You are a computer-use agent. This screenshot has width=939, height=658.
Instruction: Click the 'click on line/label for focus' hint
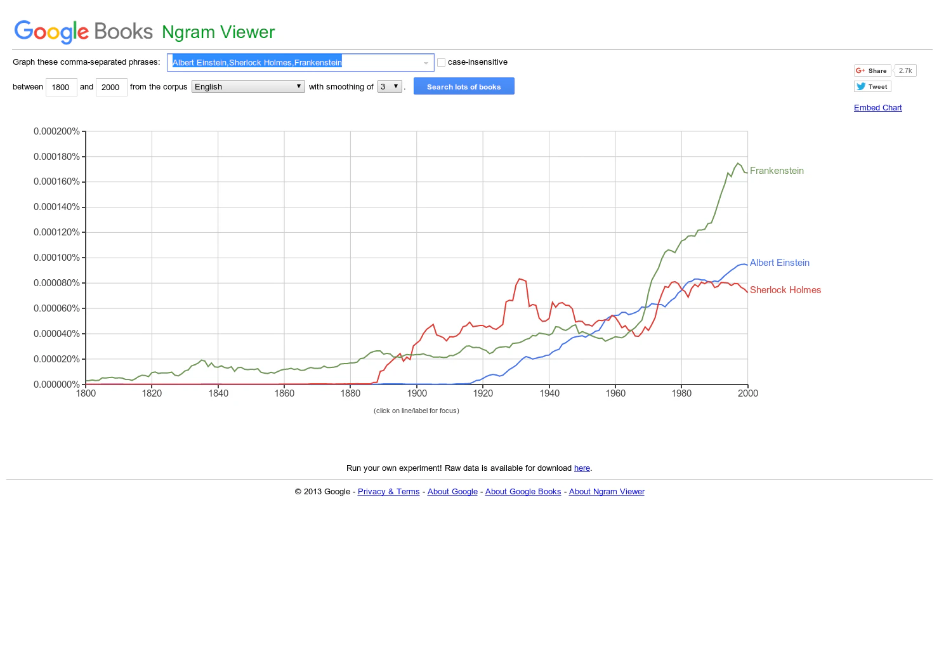(416, 411)
